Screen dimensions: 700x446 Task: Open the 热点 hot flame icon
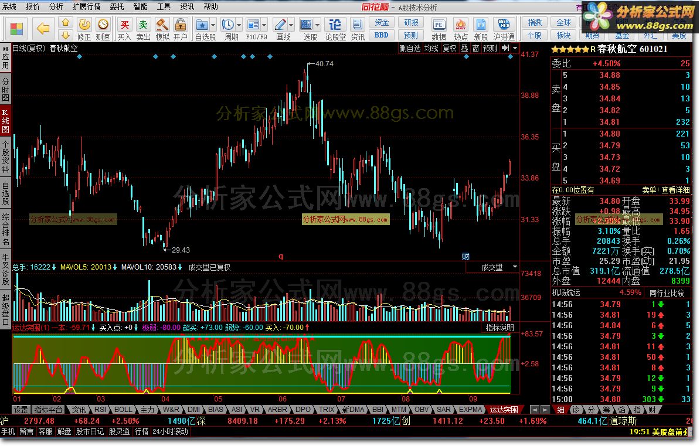click(x=460, y=25)
